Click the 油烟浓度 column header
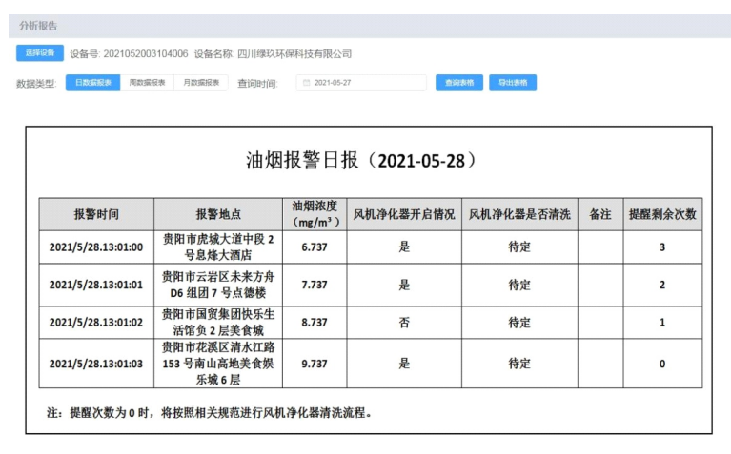This screenshot has width=731, height=454. (315, 214)
